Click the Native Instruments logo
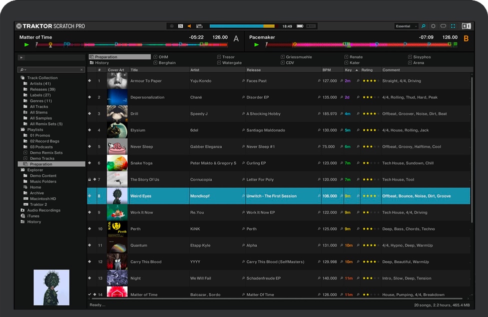Screen dimensions: 488x317 pos(466,26)
